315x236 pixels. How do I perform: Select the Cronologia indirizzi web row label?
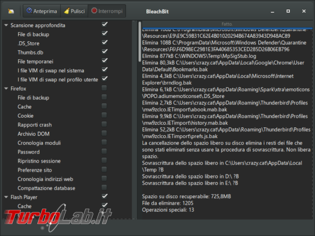46,179
